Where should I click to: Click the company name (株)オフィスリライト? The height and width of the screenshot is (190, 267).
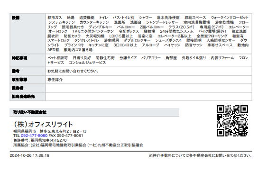pos(43,124)
